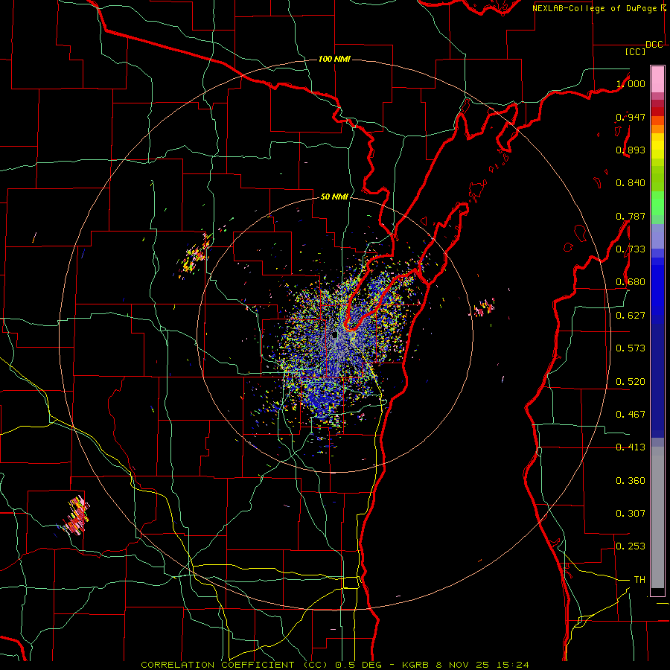This screenshot has height=670, width=670.
Task: Select the 0.253 scale value
Action: pos(631,546)
